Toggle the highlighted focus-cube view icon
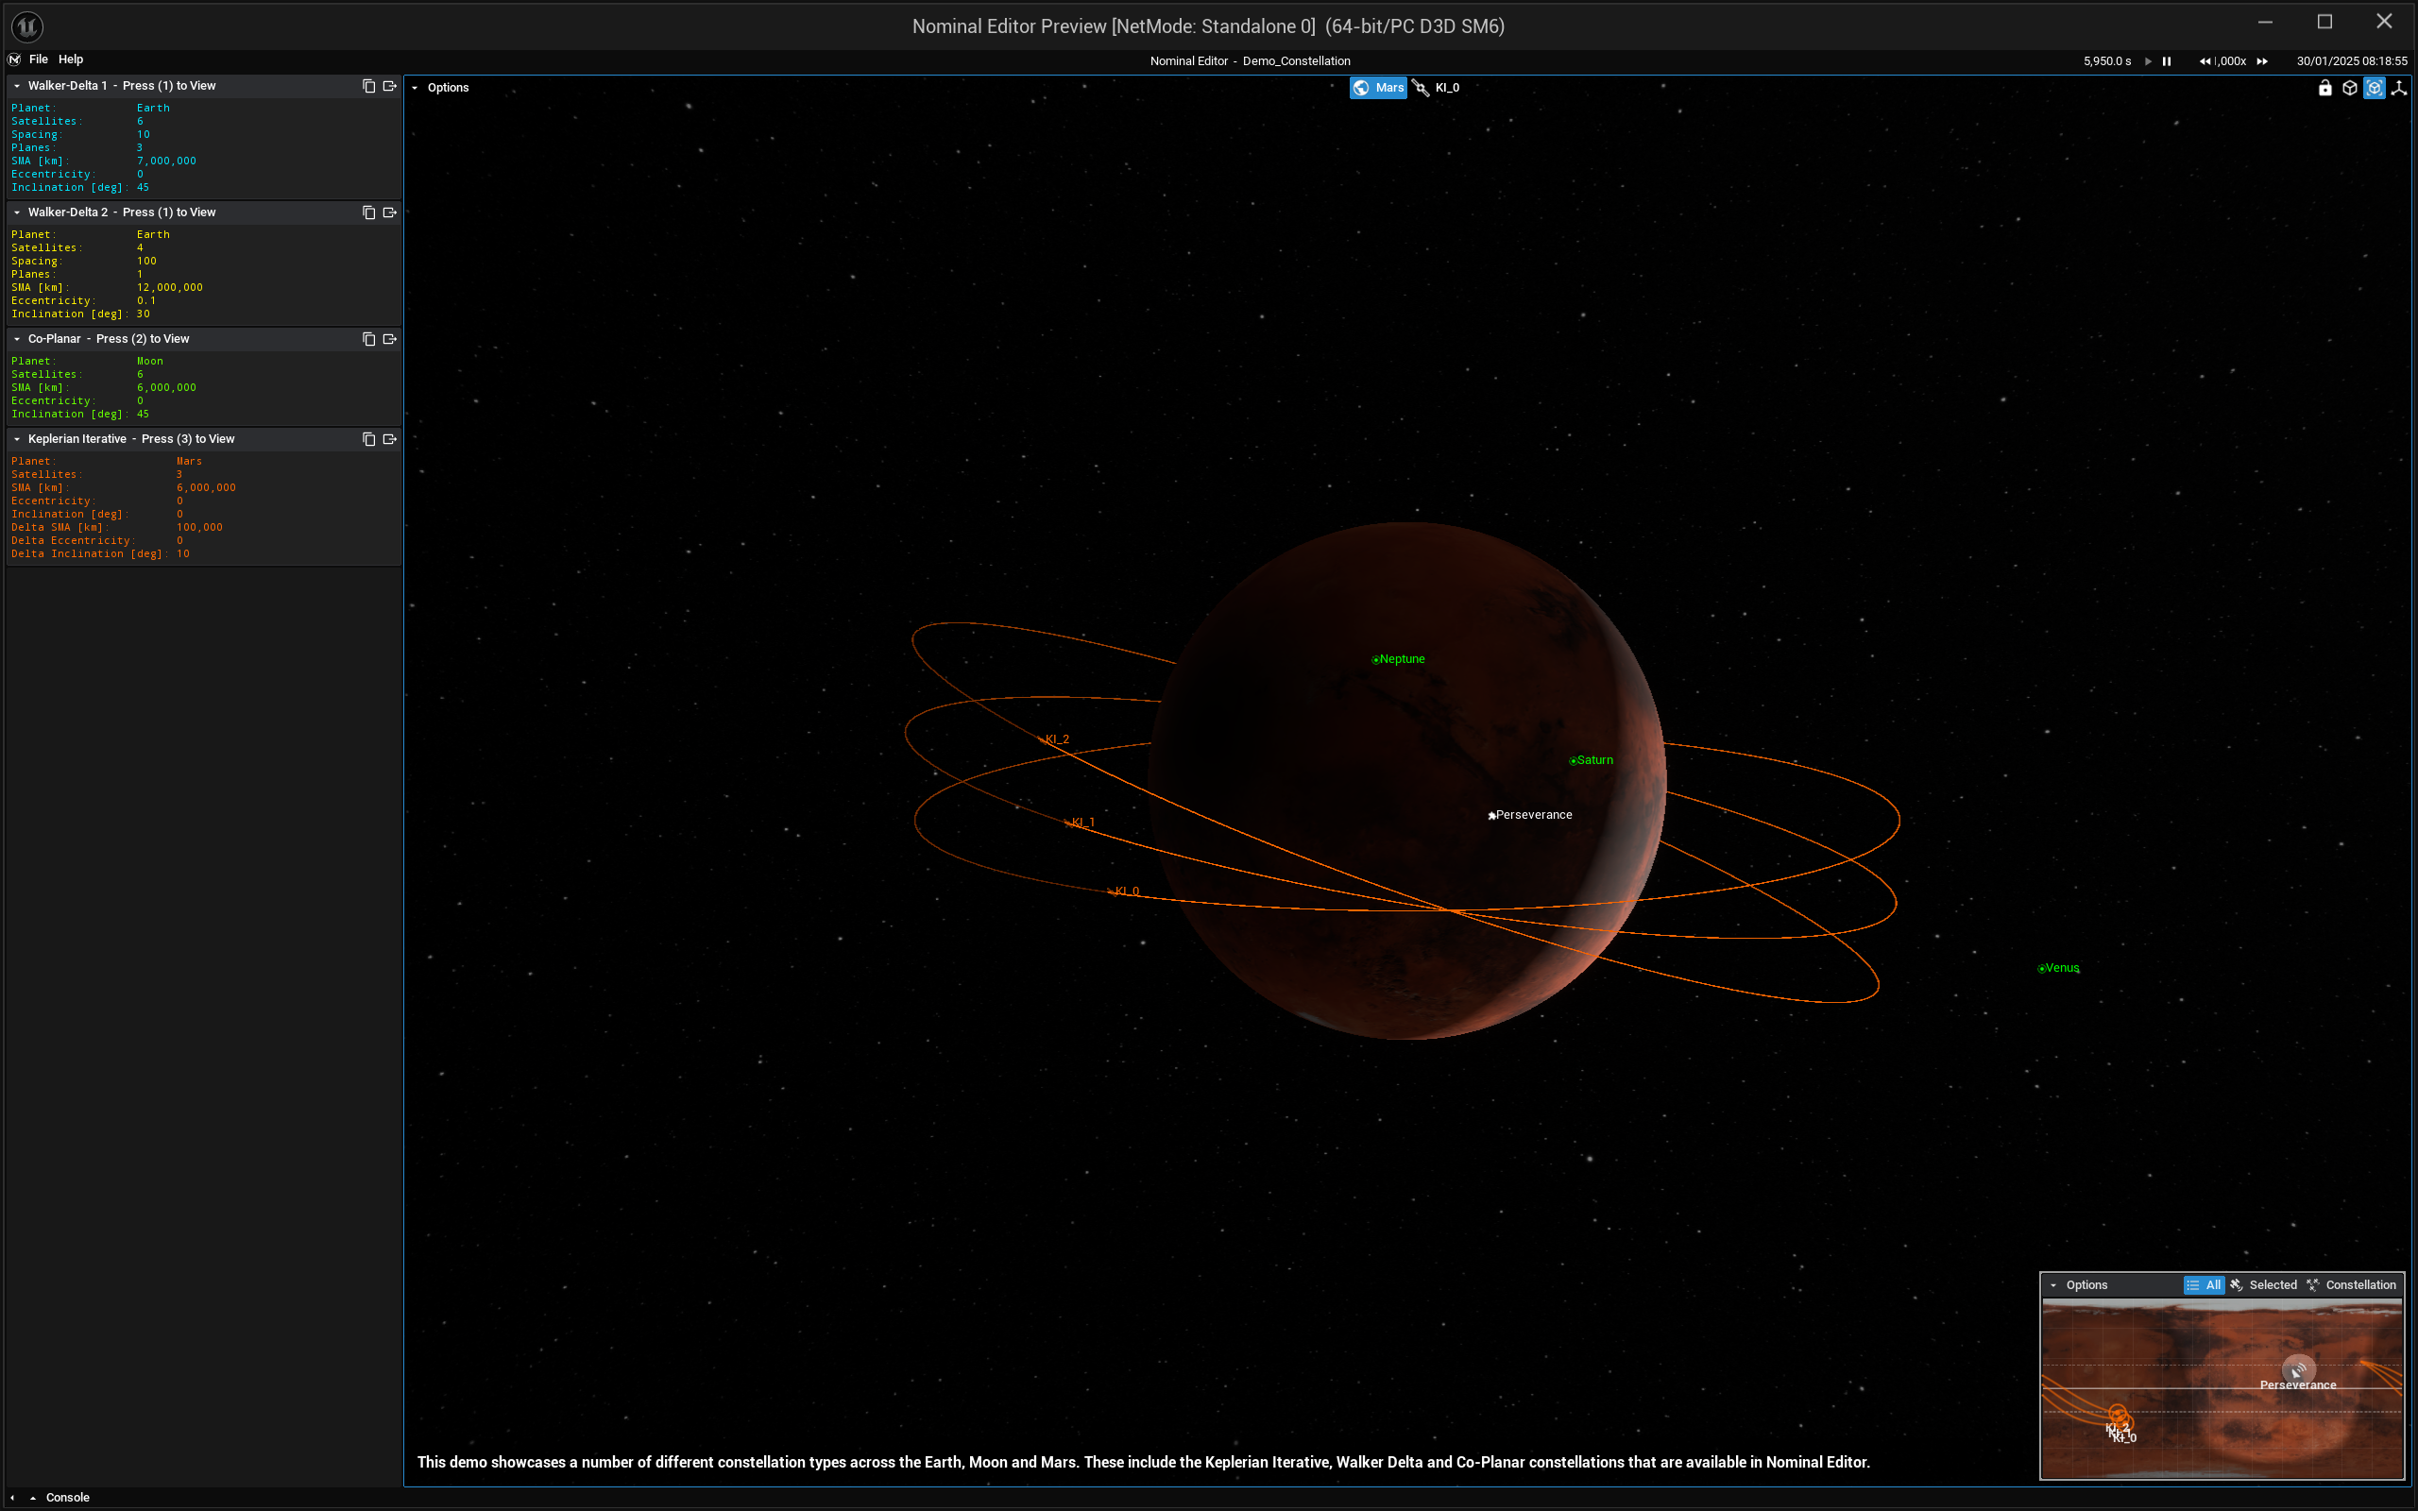The width and height of the screenshot is (2418, 1511). tap(2374, 88)
